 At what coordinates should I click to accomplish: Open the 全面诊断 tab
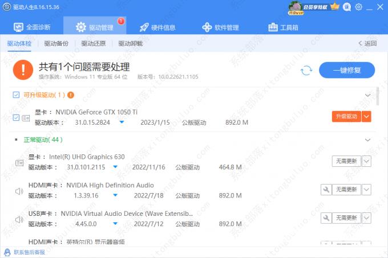point(32,27)
